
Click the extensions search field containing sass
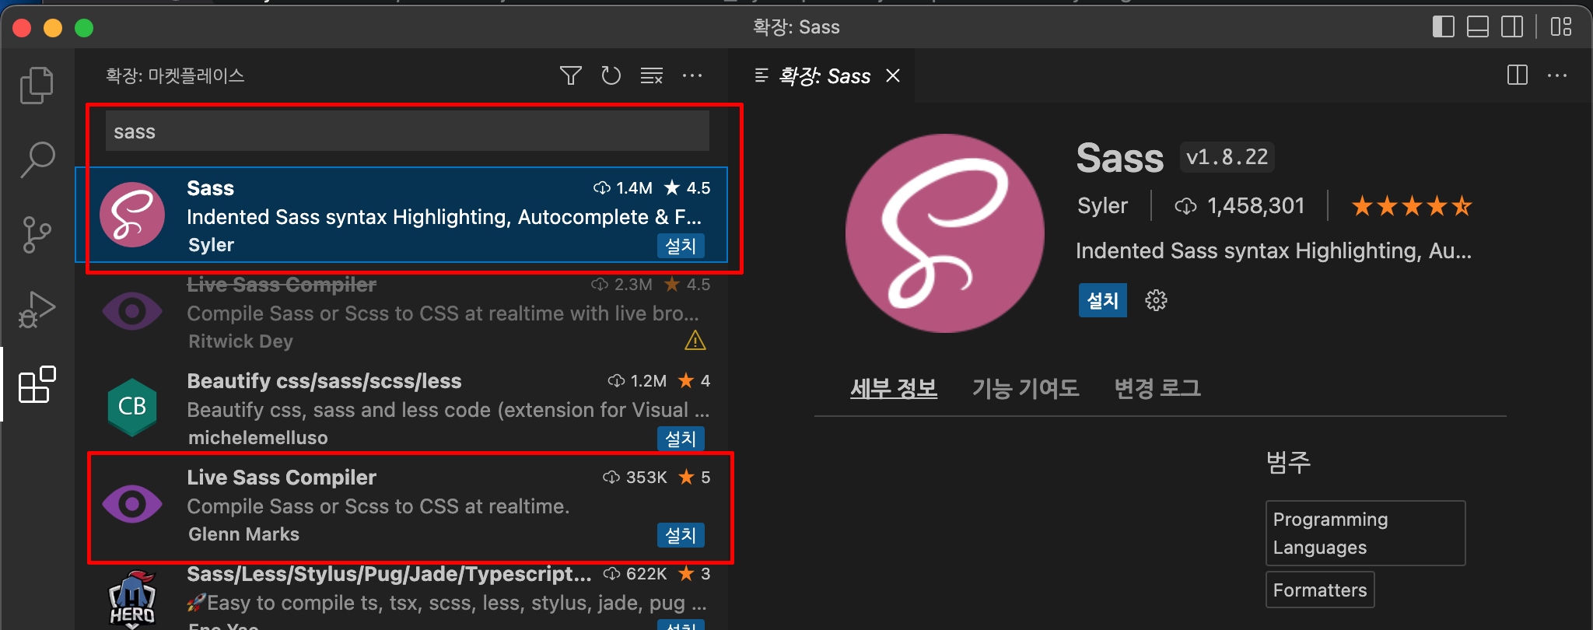click(x=408, y=131)
